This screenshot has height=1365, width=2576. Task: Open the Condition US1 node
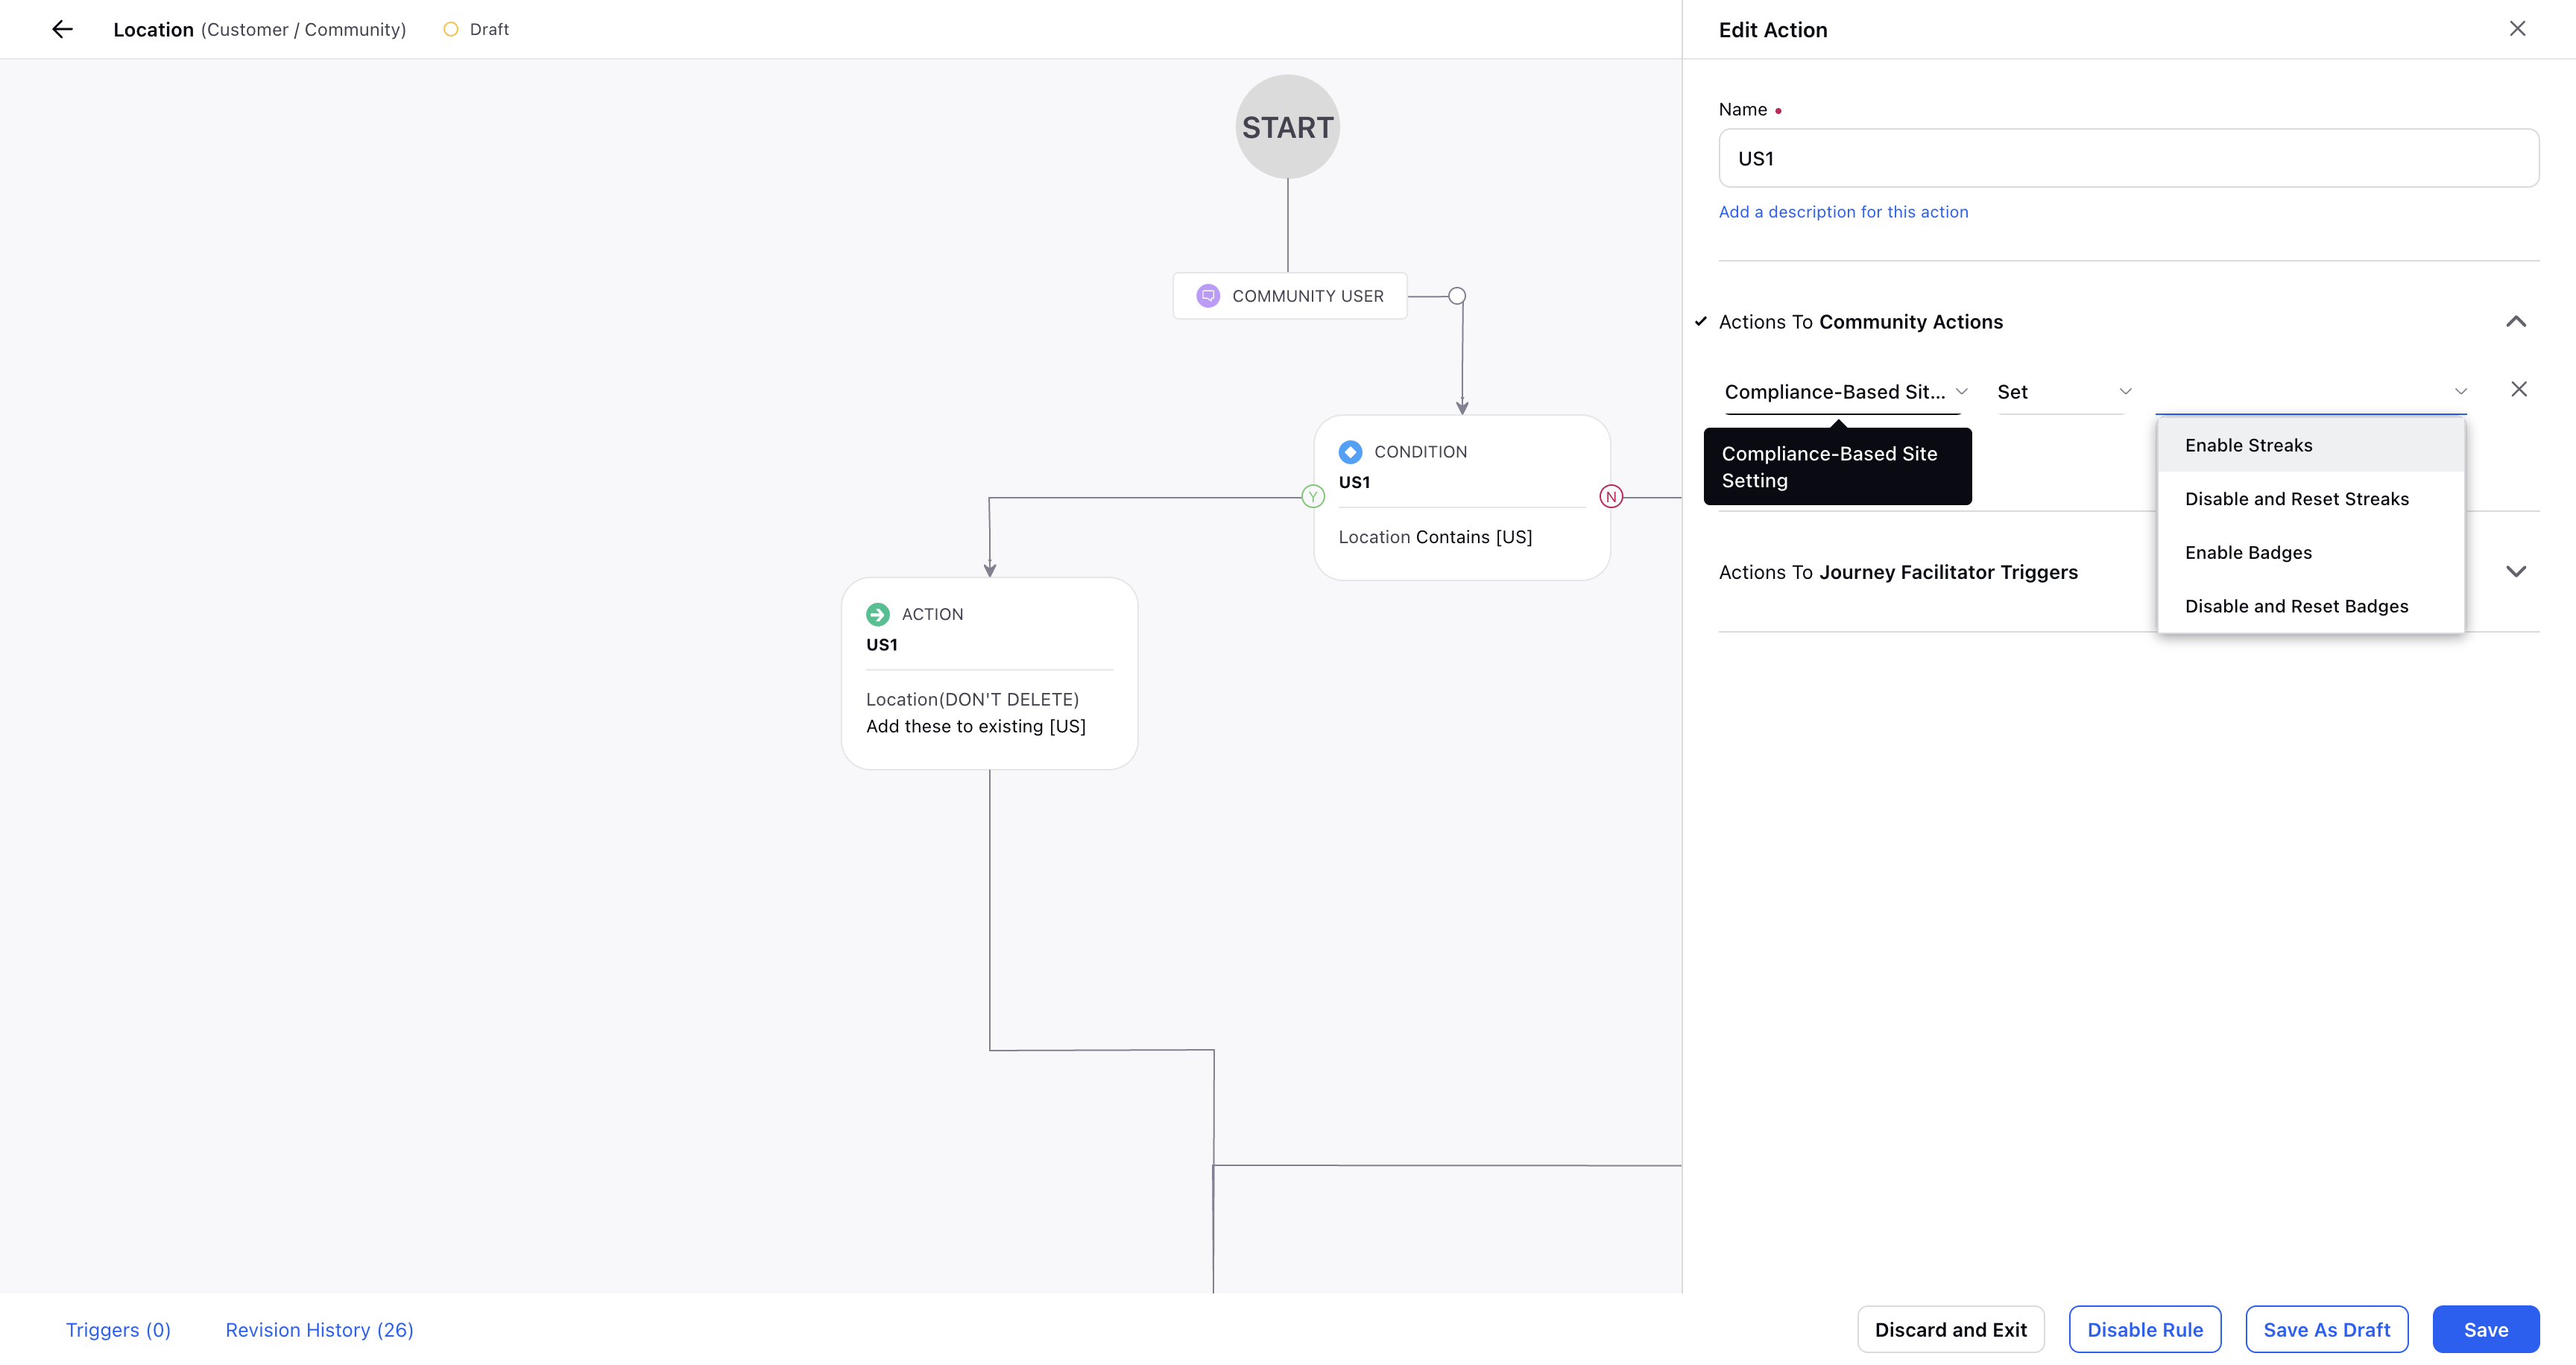tap(1462, 498)
